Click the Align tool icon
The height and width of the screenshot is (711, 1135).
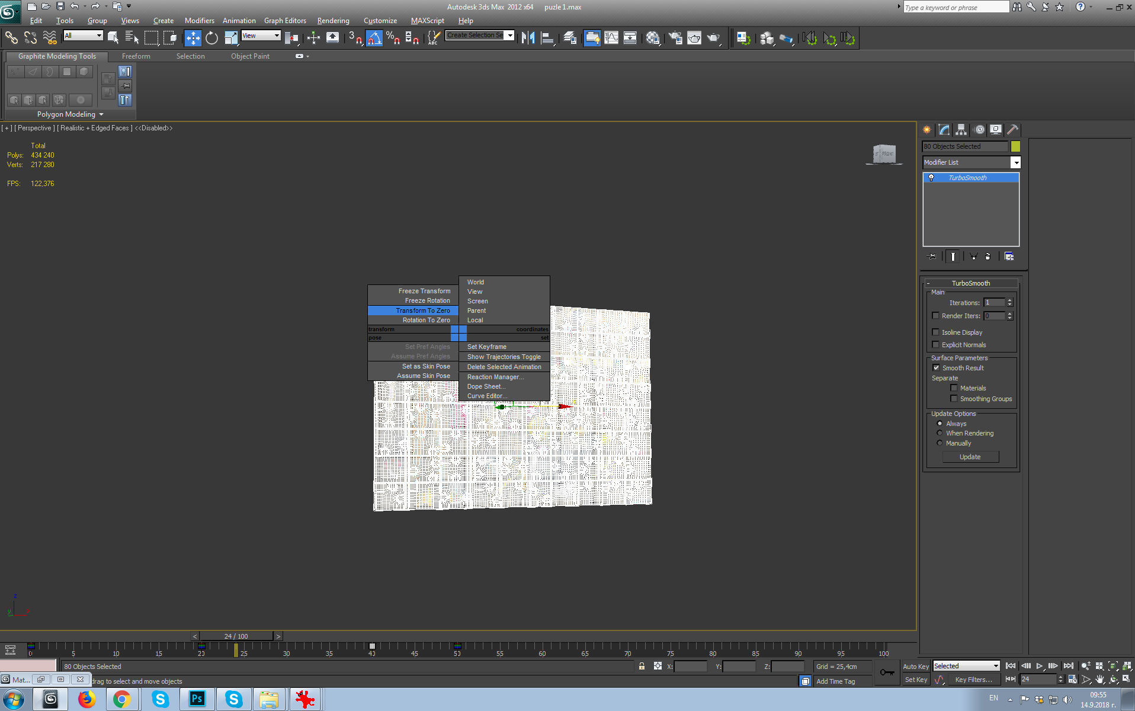coord(547,38)
